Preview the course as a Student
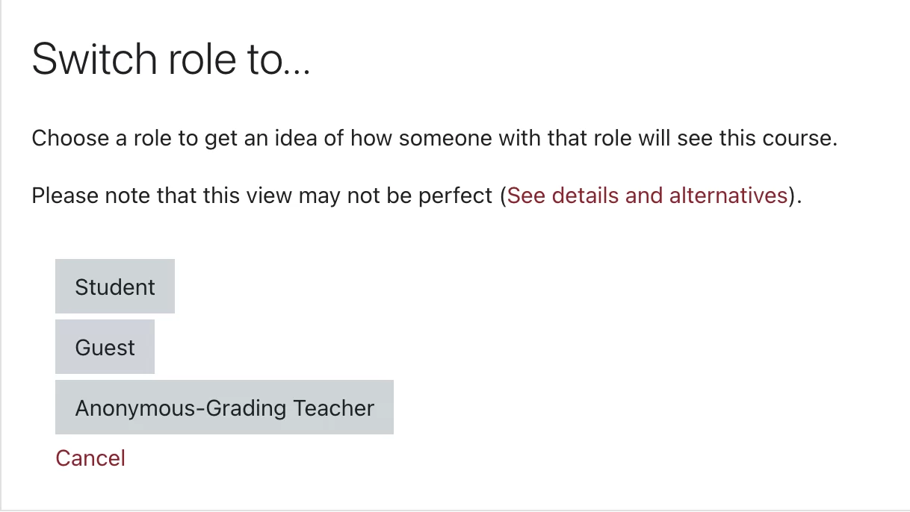Viewport: 910px width, 512px height. 114,287
